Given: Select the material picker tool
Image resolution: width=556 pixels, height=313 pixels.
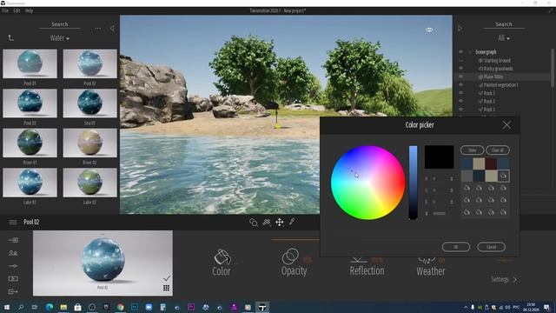Looking at the screenshot, I should coord(253,223).
